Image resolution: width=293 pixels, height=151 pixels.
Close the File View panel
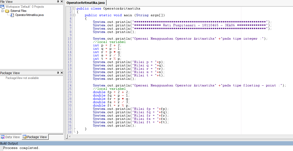click(x=62, y=2)
